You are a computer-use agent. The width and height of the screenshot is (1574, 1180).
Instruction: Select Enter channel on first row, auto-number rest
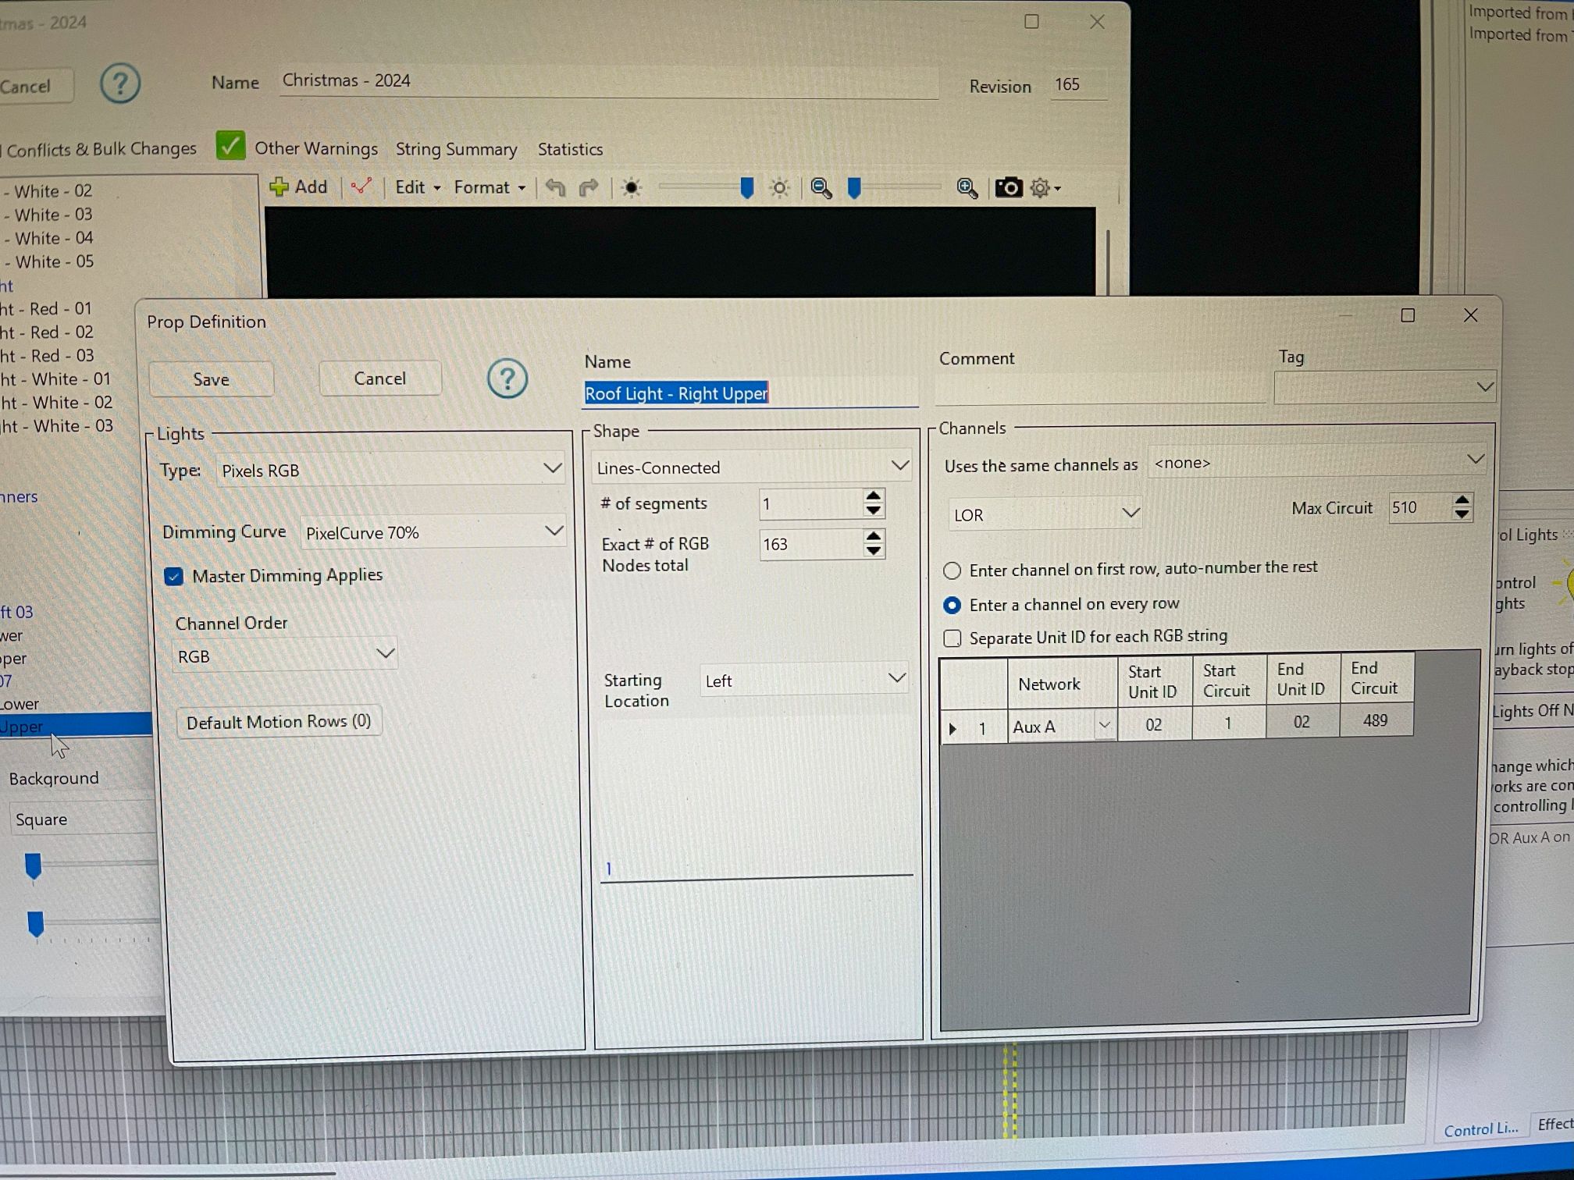click(953, 570)
